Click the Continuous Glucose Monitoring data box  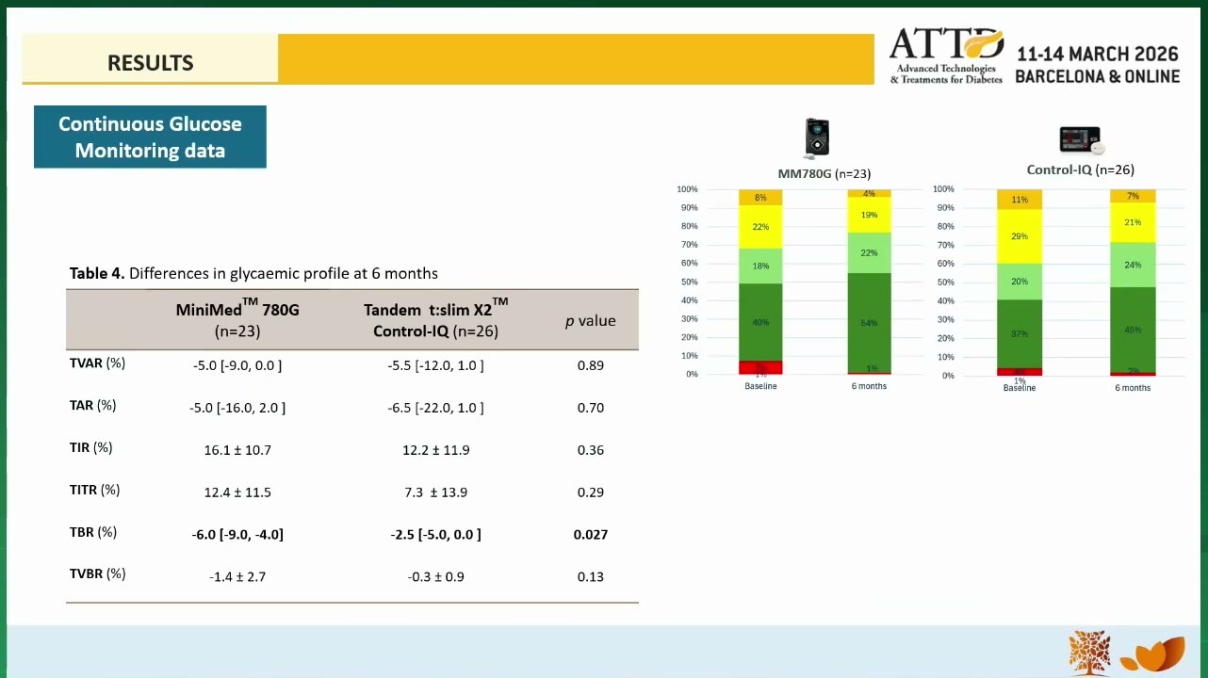[150, 137]
